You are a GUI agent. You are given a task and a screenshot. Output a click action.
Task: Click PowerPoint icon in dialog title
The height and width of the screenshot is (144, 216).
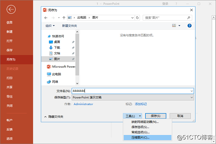45,10
